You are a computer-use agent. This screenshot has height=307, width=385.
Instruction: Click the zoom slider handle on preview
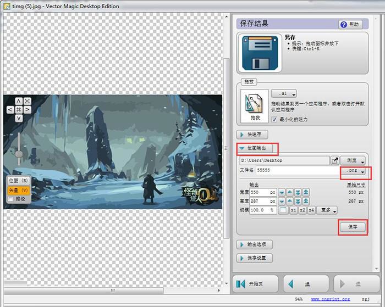tap(19, 154)
